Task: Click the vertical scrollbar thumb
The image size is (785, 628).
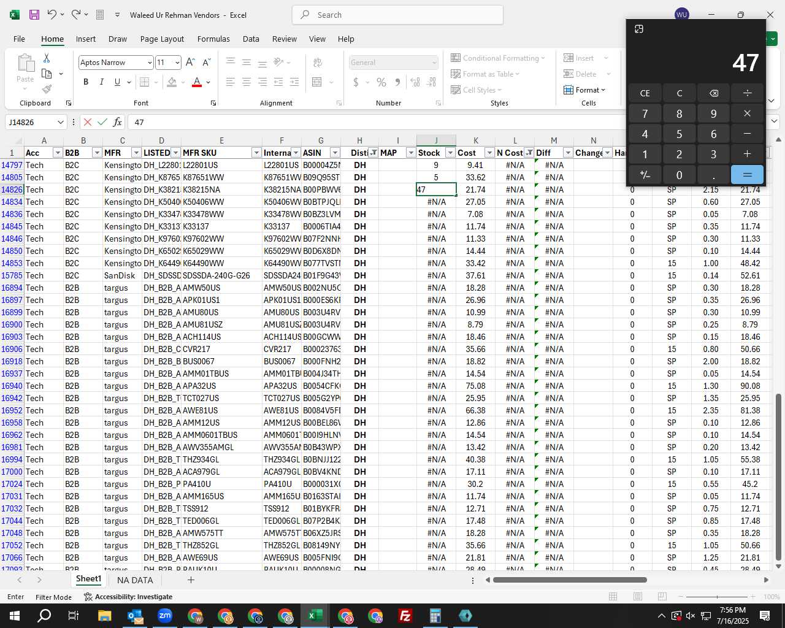Action: pos(779,477)
